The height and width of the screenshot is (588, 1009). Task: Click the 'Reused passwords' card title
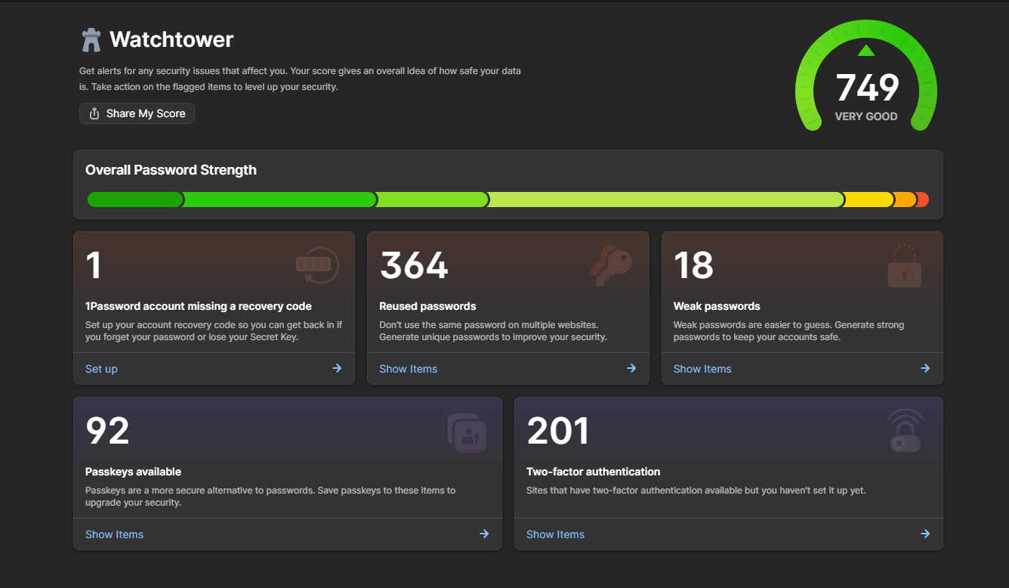[x=427, y=306]
